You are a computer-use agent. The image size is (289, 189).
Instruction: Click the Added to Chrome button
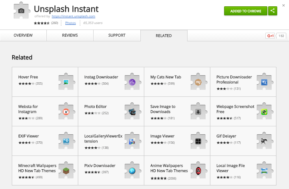coord(246,11)
